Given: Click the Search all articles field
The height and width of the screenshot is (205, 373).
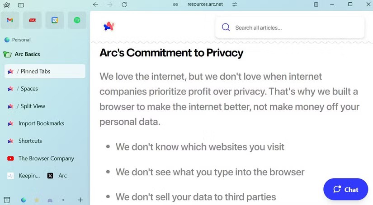Looking at the screenshot, I should [296, 28].
